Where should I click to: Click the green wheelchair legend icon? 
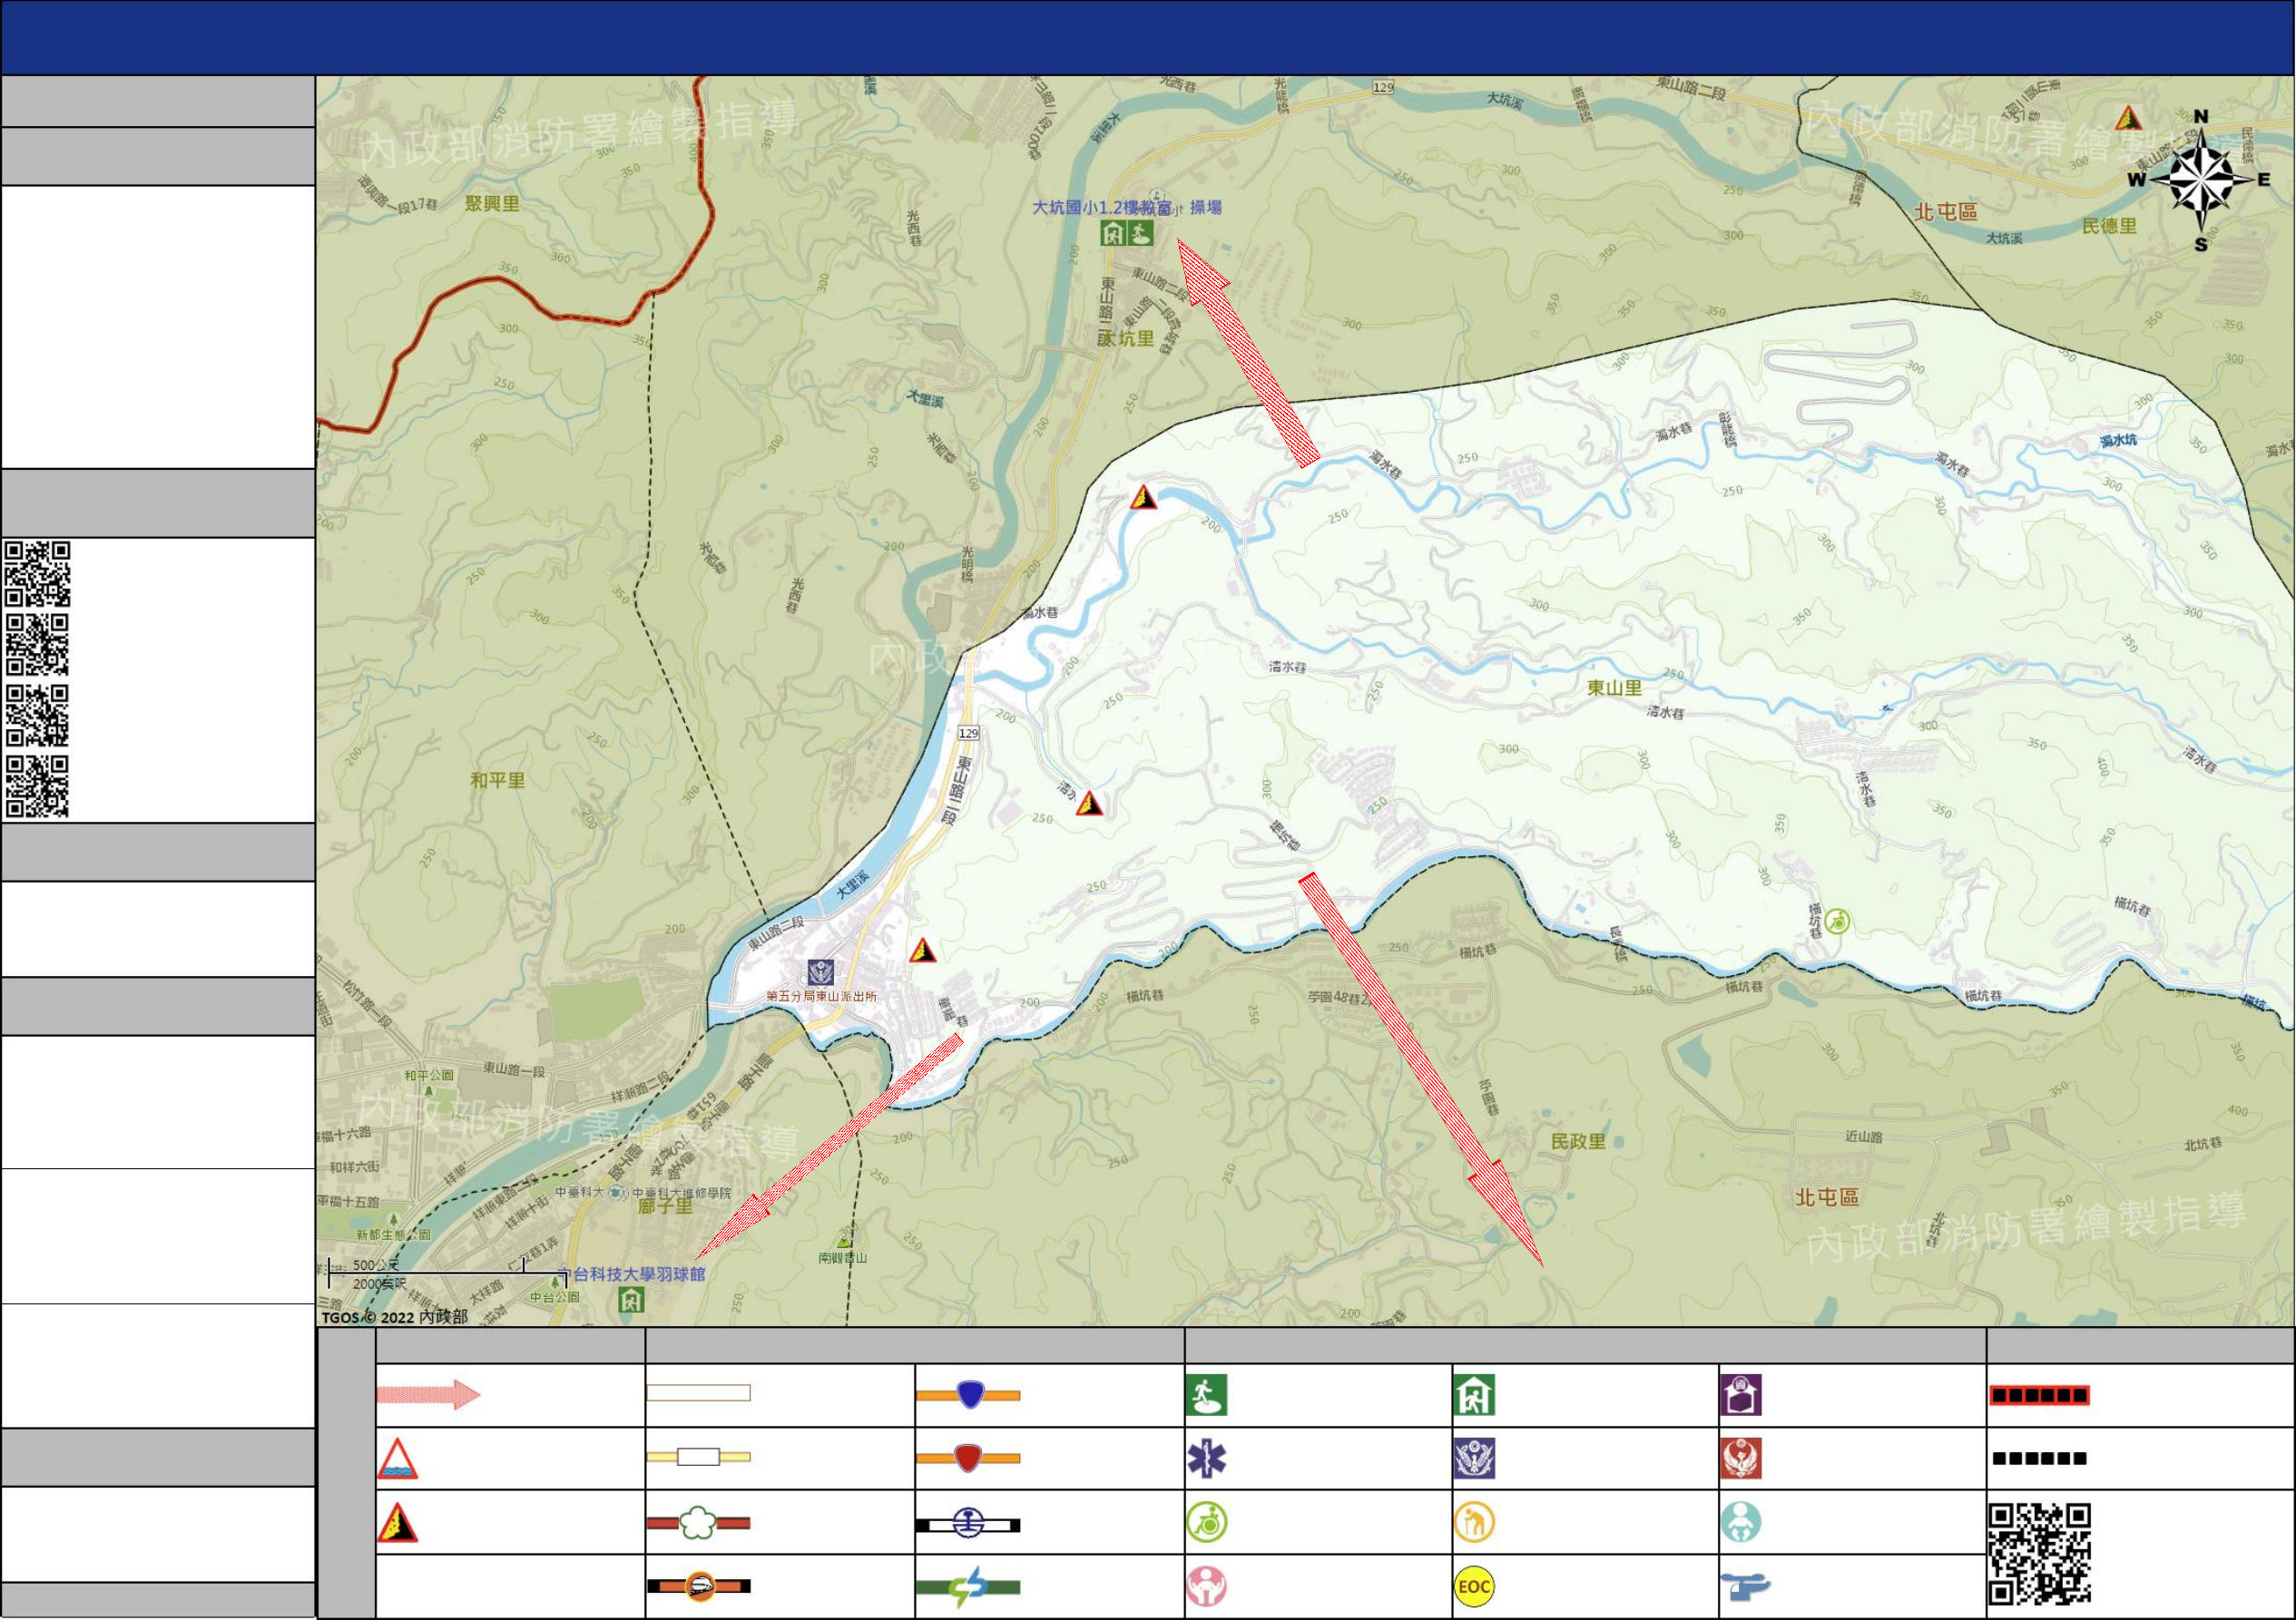tap(1207, 1522)
